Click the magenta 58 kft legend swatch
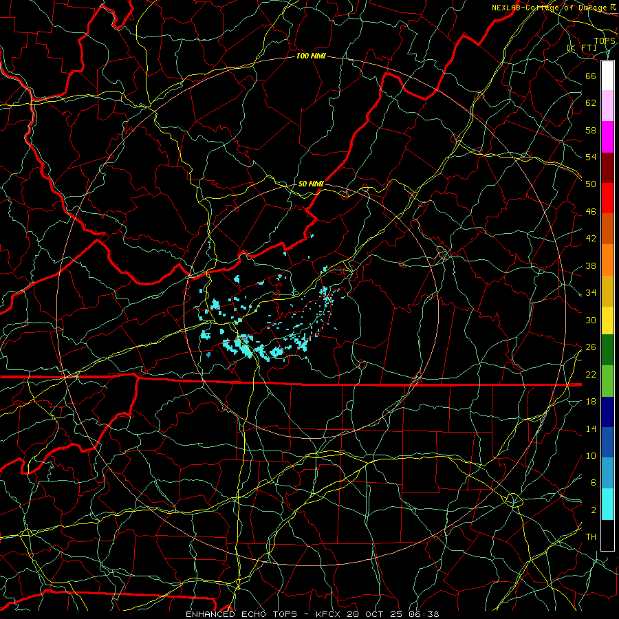This screenshot has width=619, height=619. point(607,137)
